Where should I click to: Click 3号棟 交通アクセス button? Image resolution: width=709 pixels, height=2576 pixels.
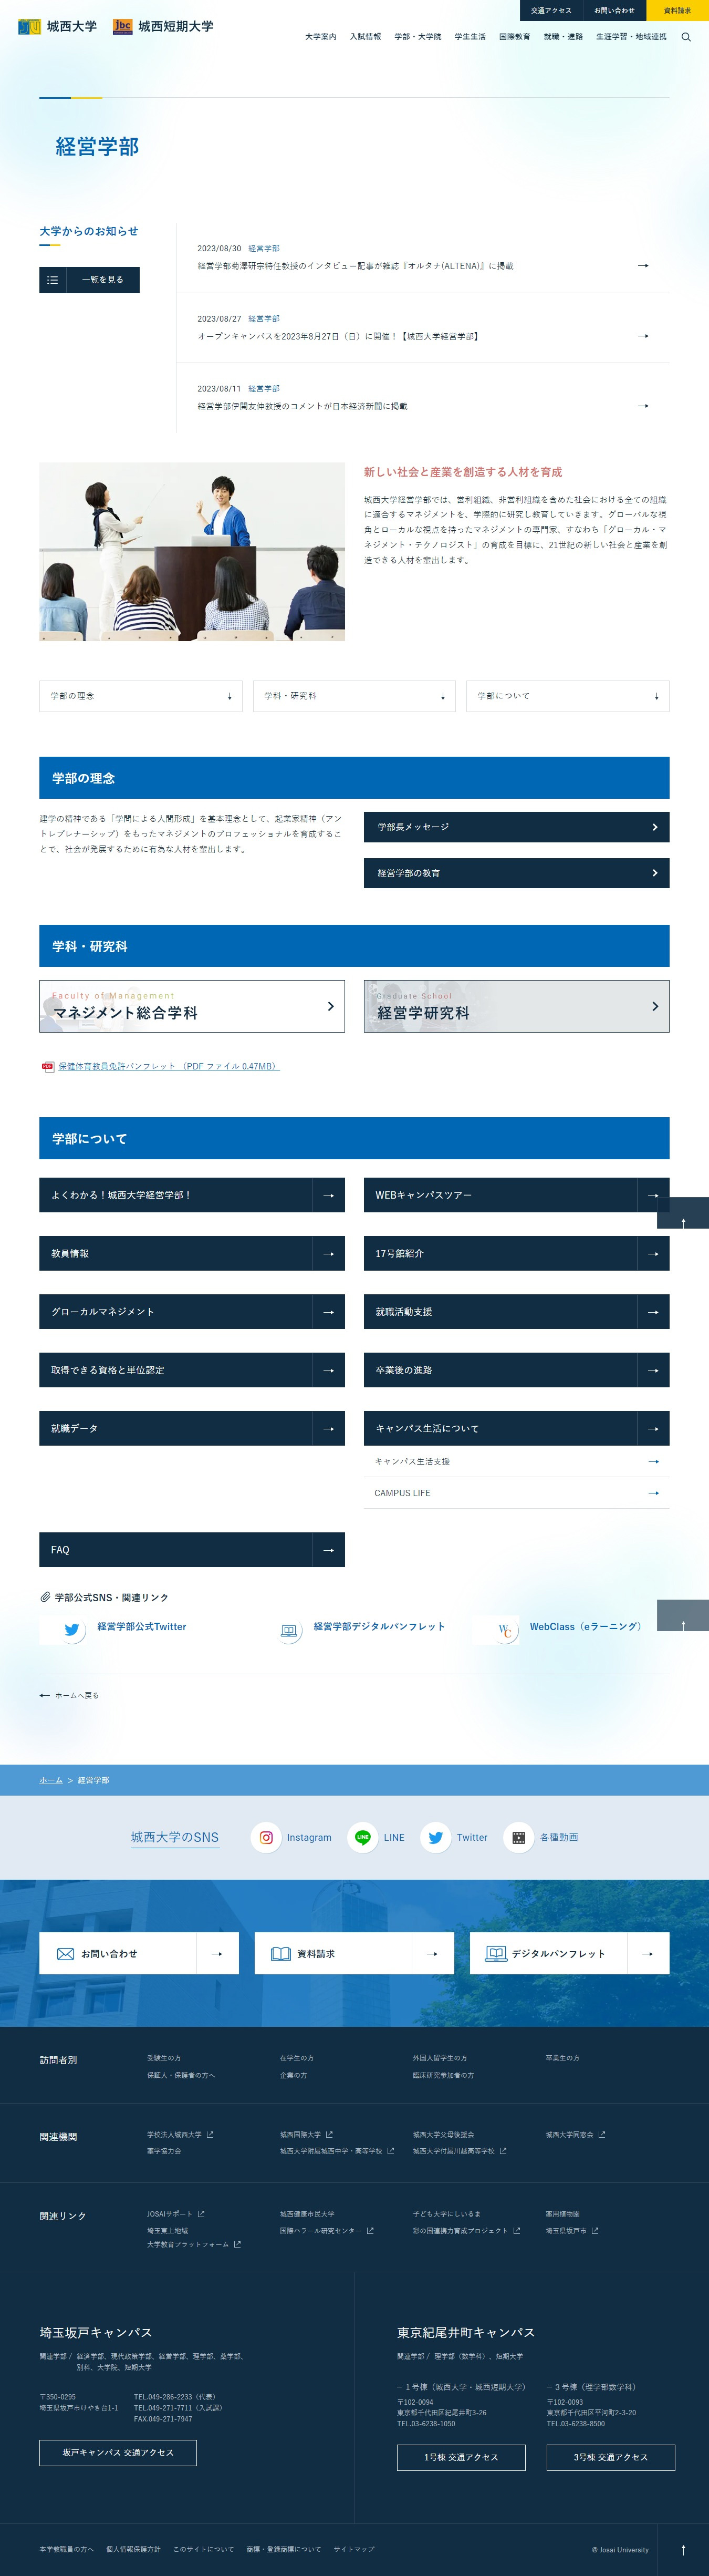[x=611, y=2457]
